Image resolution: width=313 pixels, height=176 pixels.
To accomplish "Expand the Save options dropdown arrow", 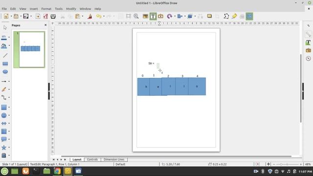I will (x=31, y=16).
